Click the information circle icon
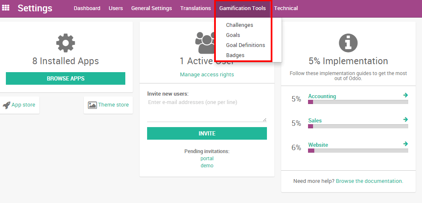 tap(348, 43)
